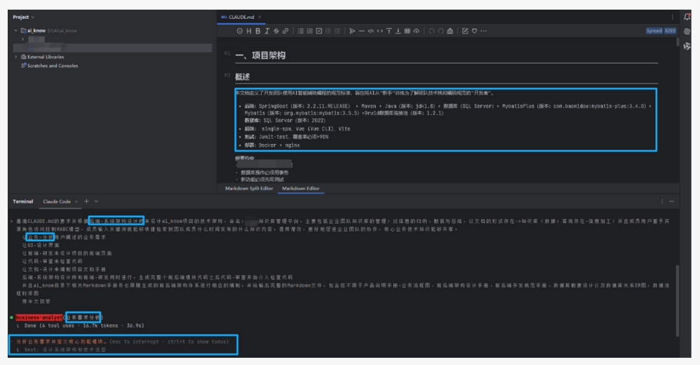
Task: Add a new terminal tab
Action: (x=87, y=202)
